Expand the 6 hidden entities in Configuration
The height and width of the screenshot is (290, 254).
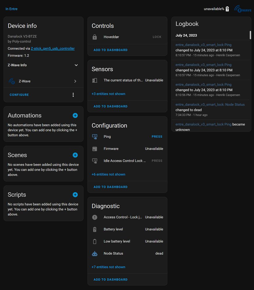pos(108,174)
